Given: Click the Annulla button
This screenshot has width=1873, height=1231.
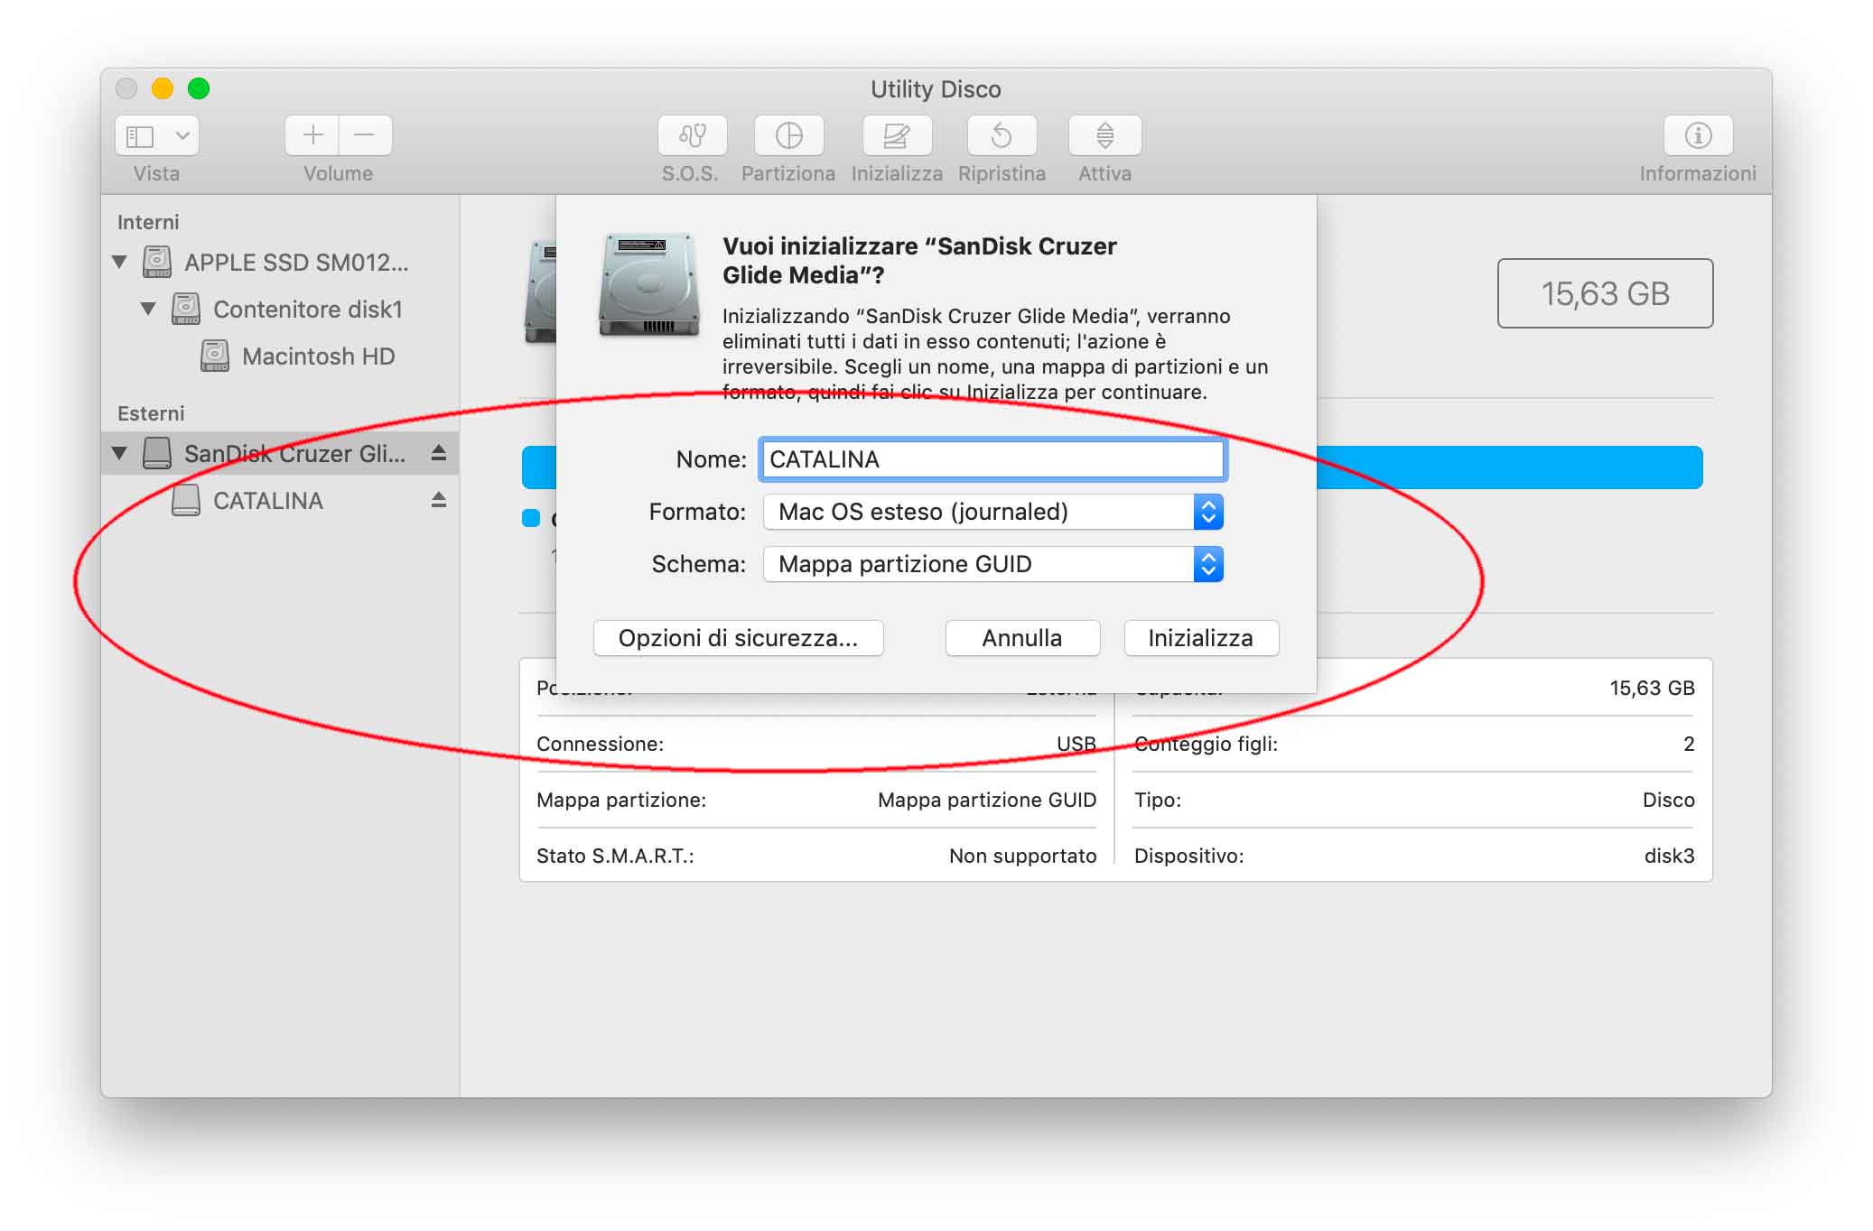Looking at the screenshot, I should point(1021,638).
